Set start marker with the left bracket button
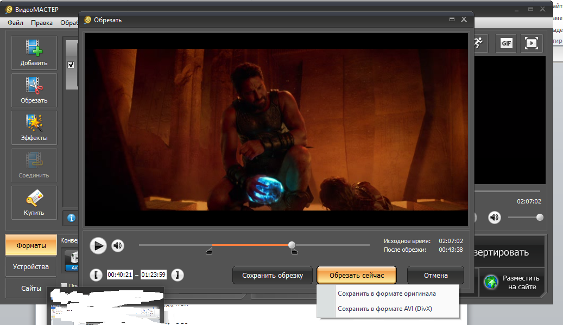563x325 pixels. point(96,275)
